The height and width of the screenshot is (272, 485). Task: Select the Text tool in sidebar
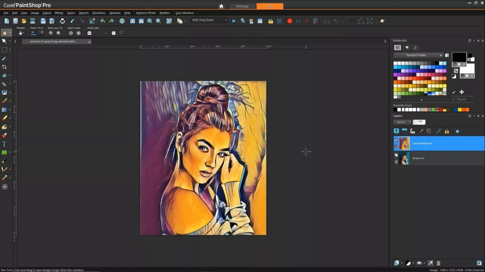(4, 144)
